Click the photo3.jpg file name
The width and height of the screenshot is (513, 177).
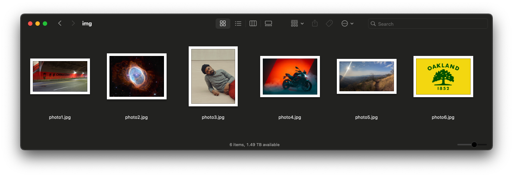pyautogui.click(x=213, y=117)
